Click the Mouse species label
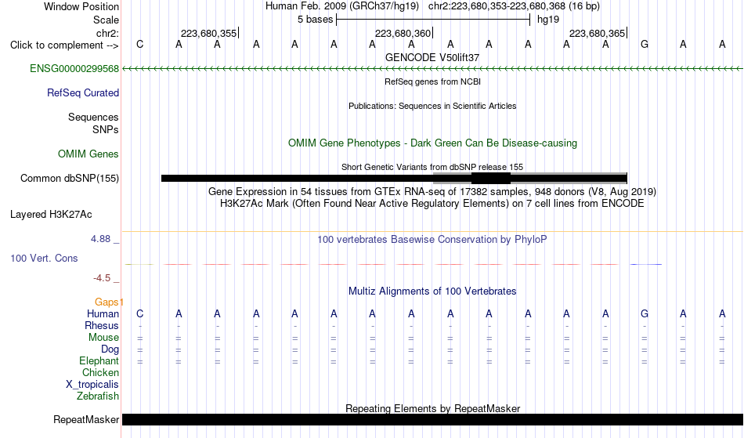This screenshot has height=438, width=744. (x=103, y=338)
